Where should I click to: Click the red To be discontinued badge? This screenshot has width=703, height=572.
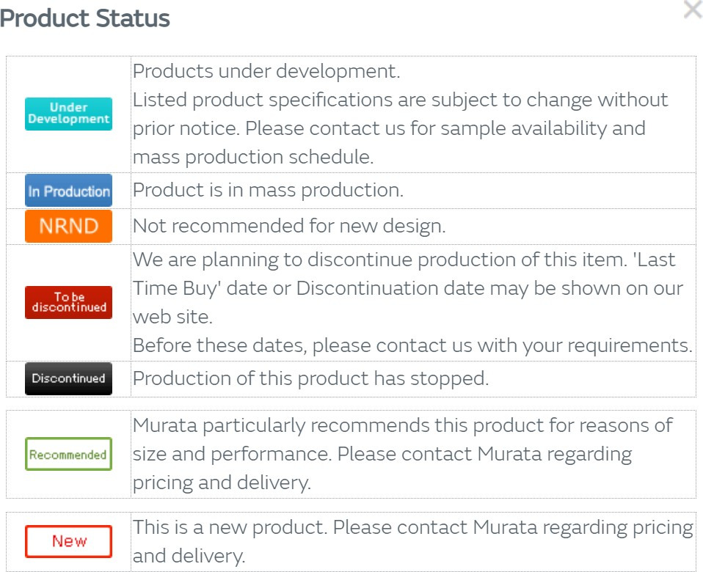coord(68,302)
